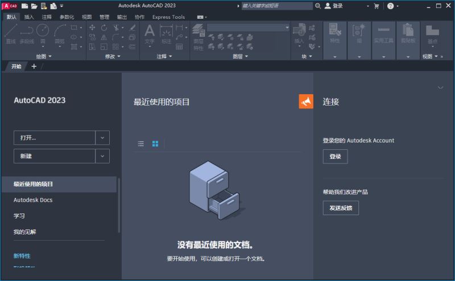Click the search magnifier icon in title bar
Viewport: 455px width, 281px height.
pyautogui.click(x=318, y=6)
